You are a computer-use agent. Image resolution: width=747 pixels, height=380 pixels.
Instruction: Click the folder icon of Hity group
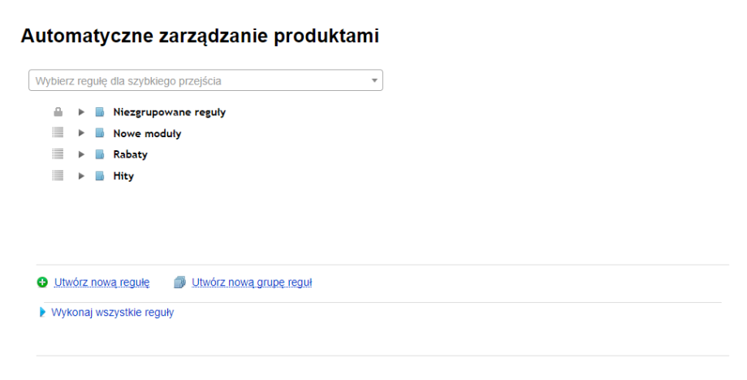[100, 175]
